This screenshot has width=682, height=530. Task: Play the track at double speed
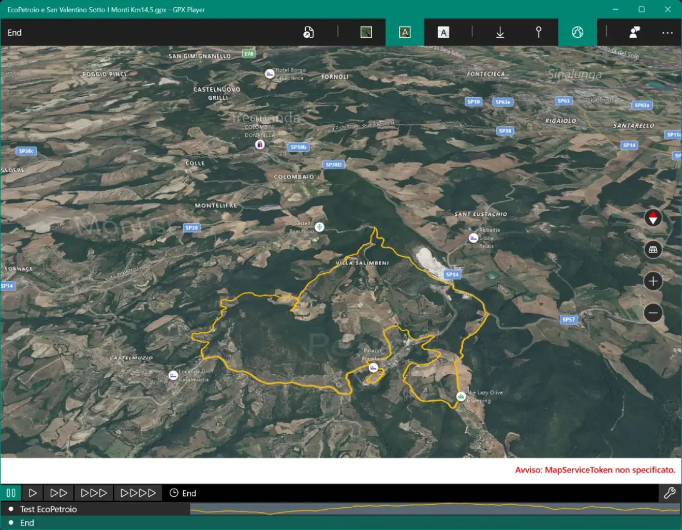click(x=58, y=493)
